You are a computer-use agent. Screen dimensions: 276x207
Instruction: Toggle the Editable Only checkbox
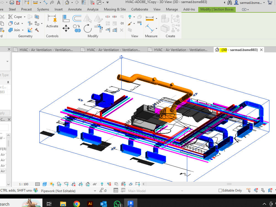(x=220, y=190)
